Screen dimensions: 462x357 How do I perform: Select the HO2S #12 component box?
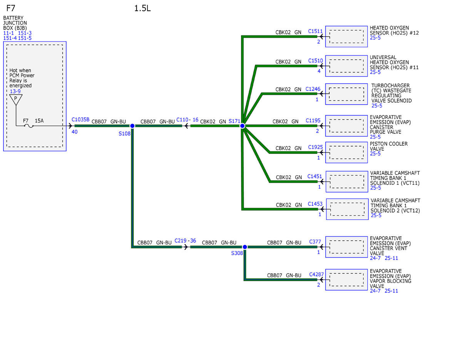[x=346, y=37]
